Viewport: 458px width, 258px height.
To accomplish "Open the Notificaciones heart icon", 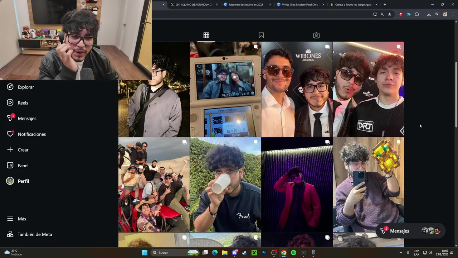I will [x=10, y=134].
